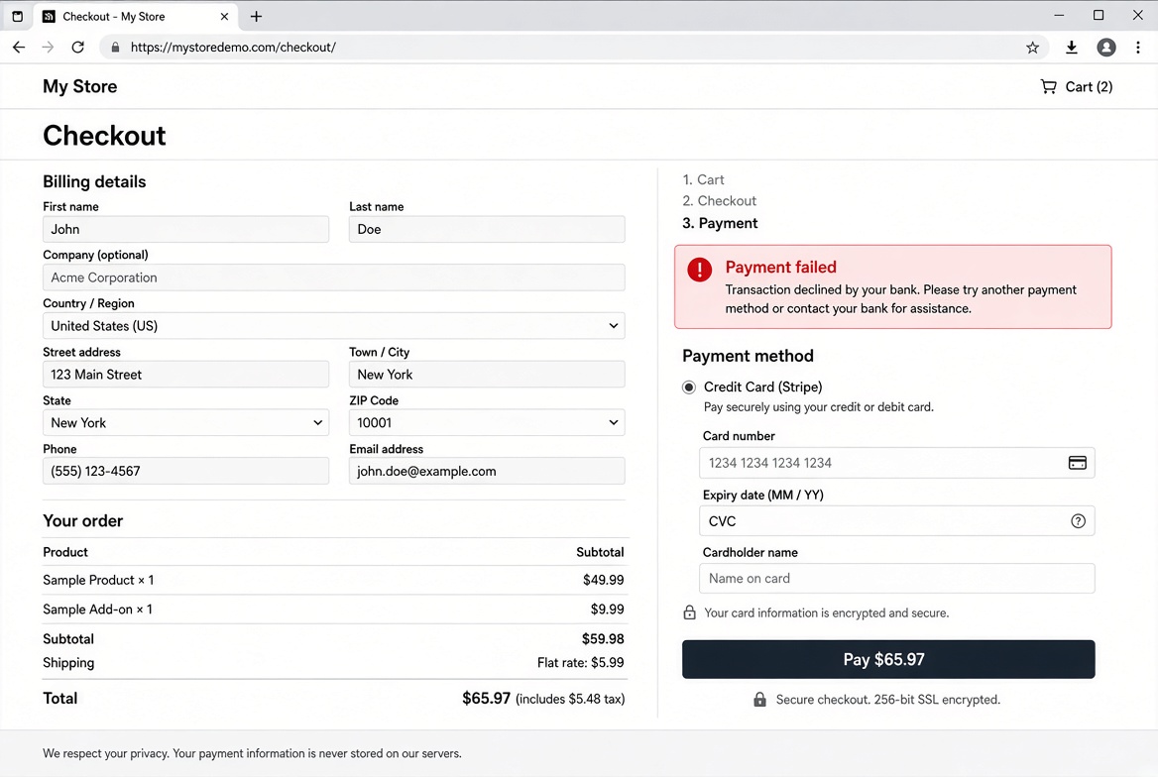Focus the Last name field
Image resolution: width=1158 pixels, height=777 pixels.
tap(487, 229)
